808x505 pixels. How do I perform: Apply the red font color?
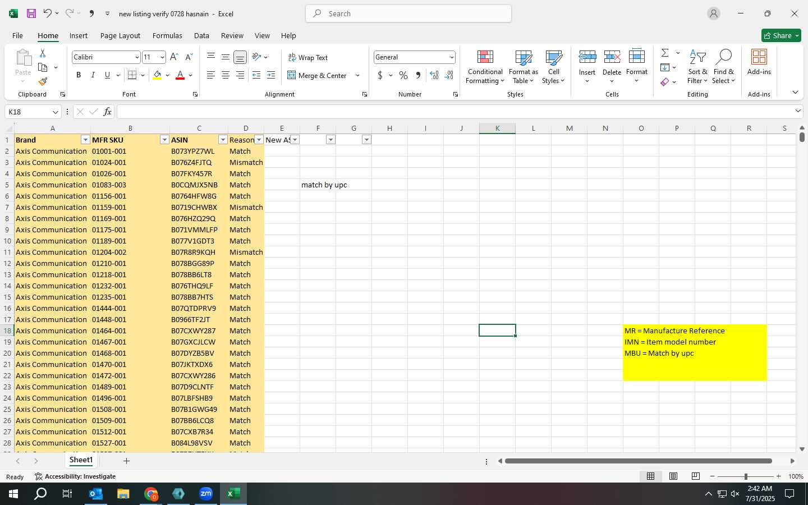click(x=180, y=75)
